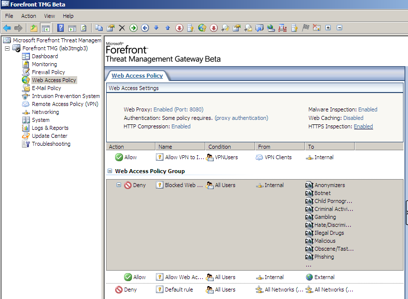
Task: Click the Name column header
Action: tap(180, 146)
